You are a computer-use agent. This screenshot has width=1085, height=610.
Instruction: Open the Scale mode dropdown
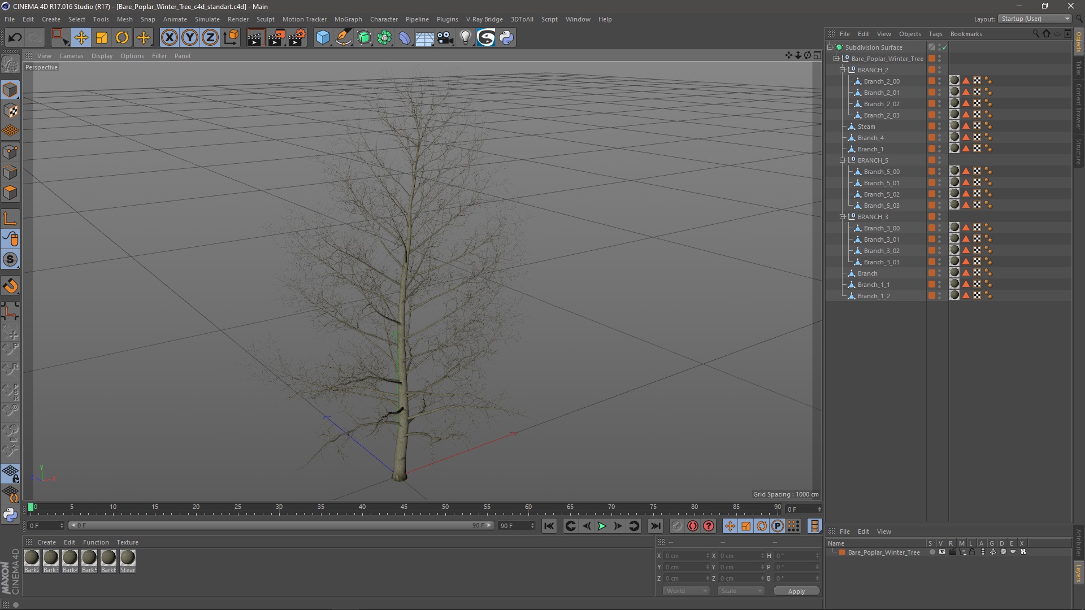point(741,591)
